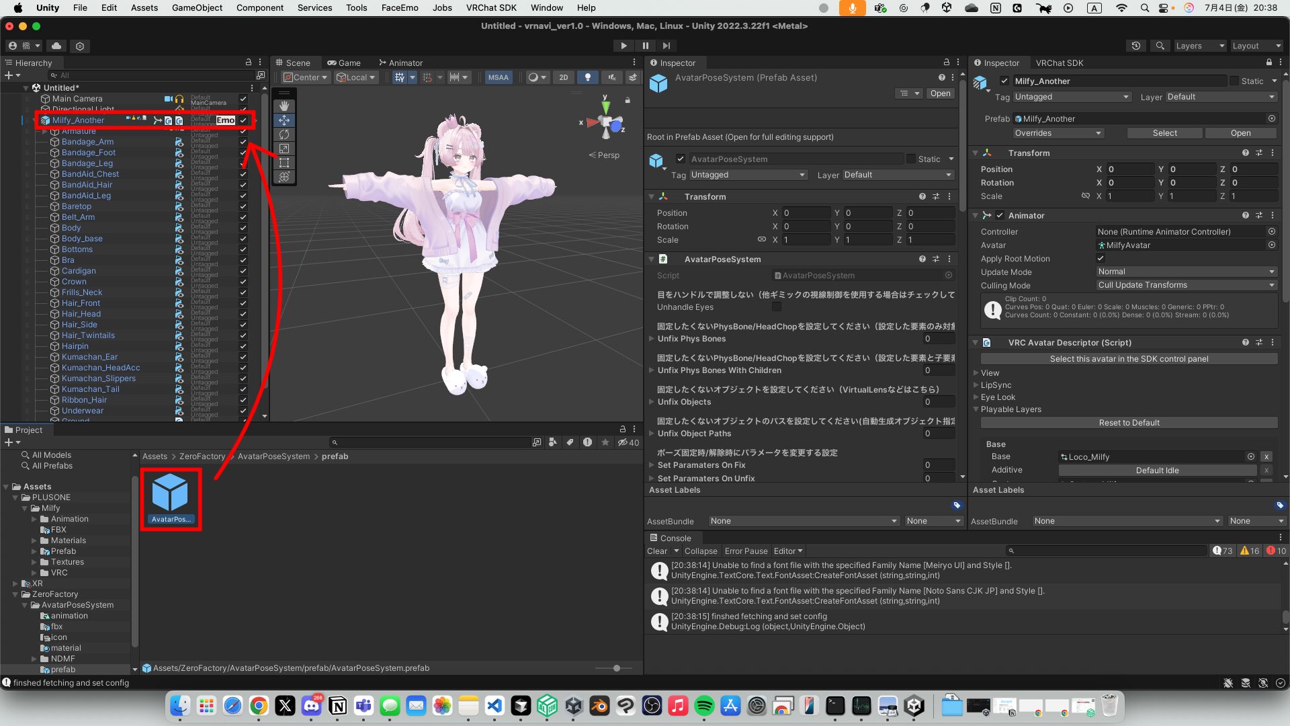This screenshot has width=1290, height=726.
Task: Click the Reset to Default button
Action: pyautogui.click(x=1128, y=422)
